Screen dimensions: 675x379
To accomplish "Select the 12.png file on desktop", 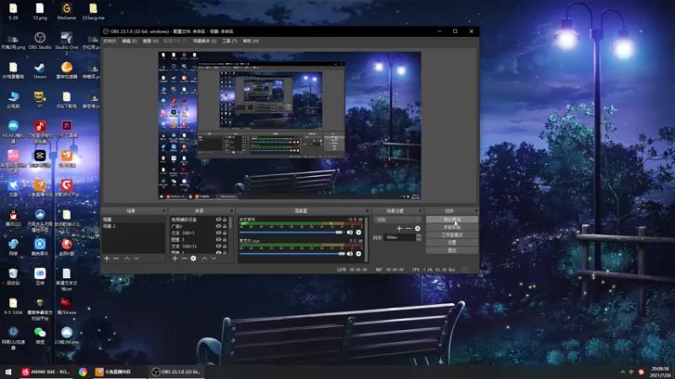I will 40,12.
